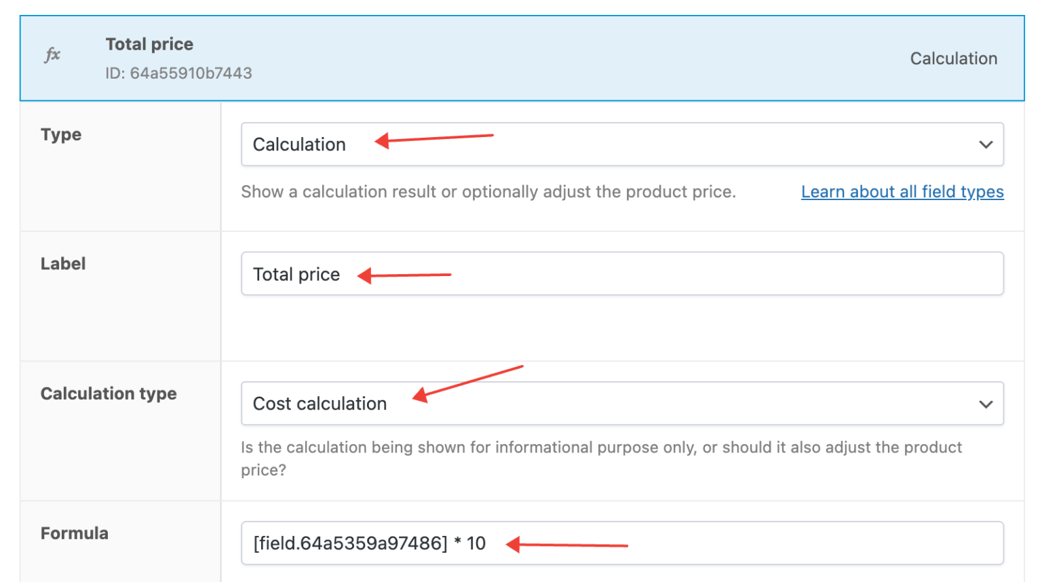
Task: Click inside the Label input showing Total price
Action: [x=475, y=274]
